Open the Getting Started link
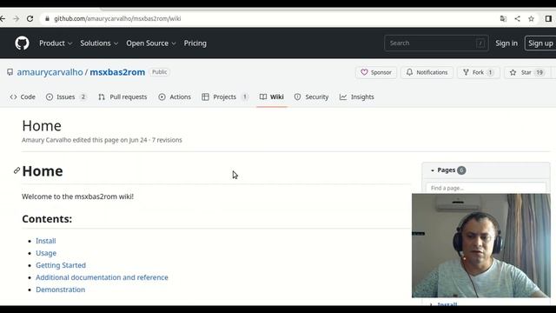 (61, 265)
